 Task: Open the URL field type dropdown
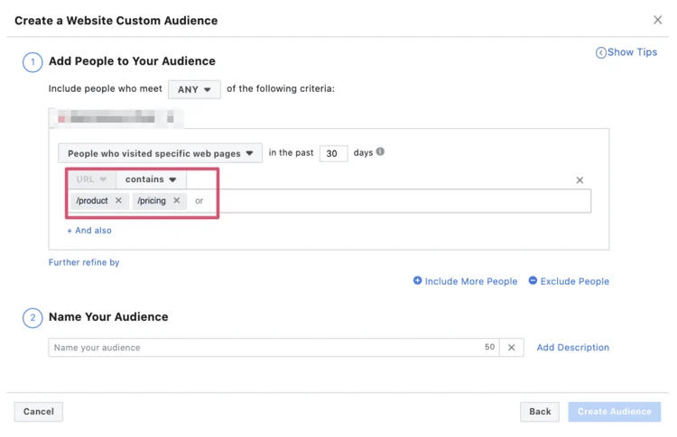coord(91,179)
